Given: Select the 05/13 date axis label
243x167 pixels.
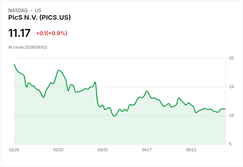Looking at the screenshot, I should (191, 150).
